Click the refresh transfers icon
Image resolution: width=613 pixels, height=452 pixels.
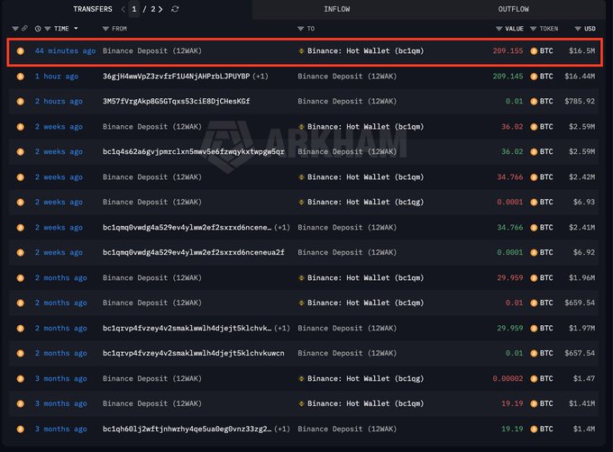[x=175, y=9]
